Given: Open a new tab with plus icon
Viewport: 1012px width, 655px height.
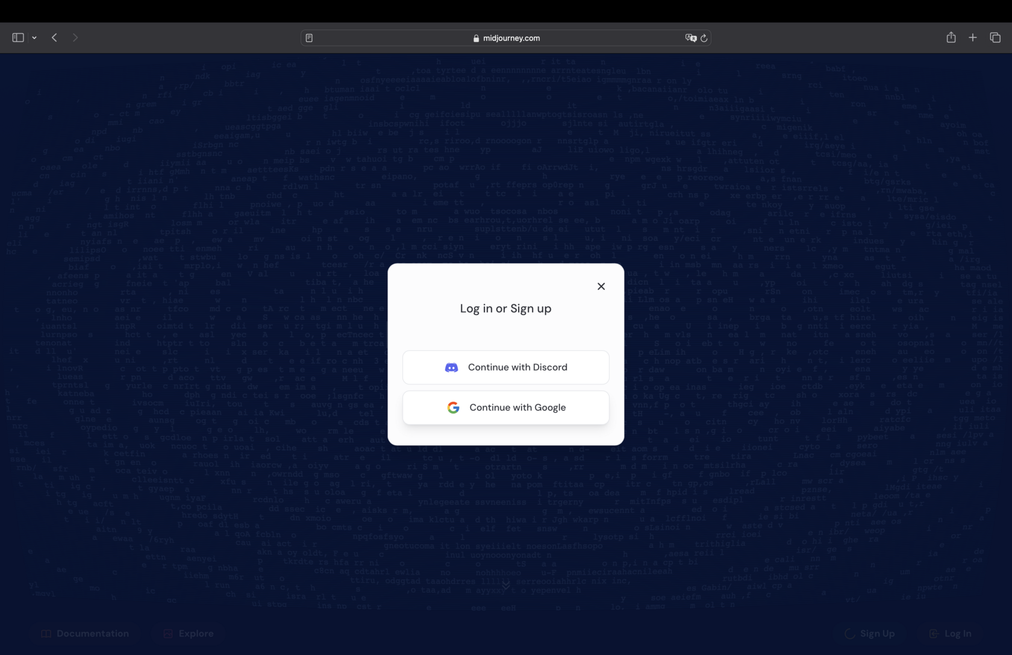Looking at the screenshot, I should [x=973, y=37].
